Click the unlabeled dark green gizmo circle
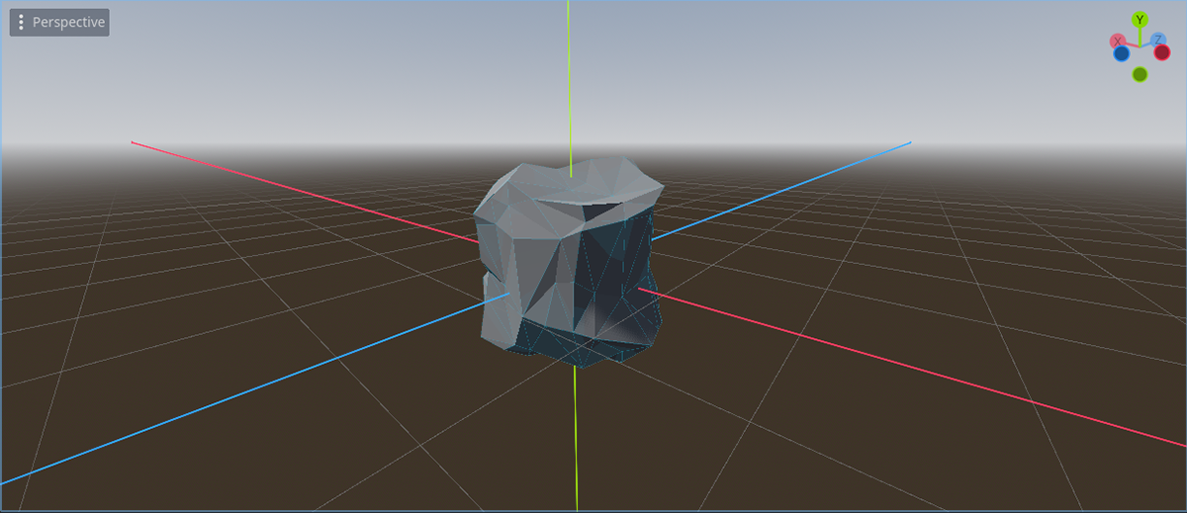 pyautogui.click(x=1140, y=74)
